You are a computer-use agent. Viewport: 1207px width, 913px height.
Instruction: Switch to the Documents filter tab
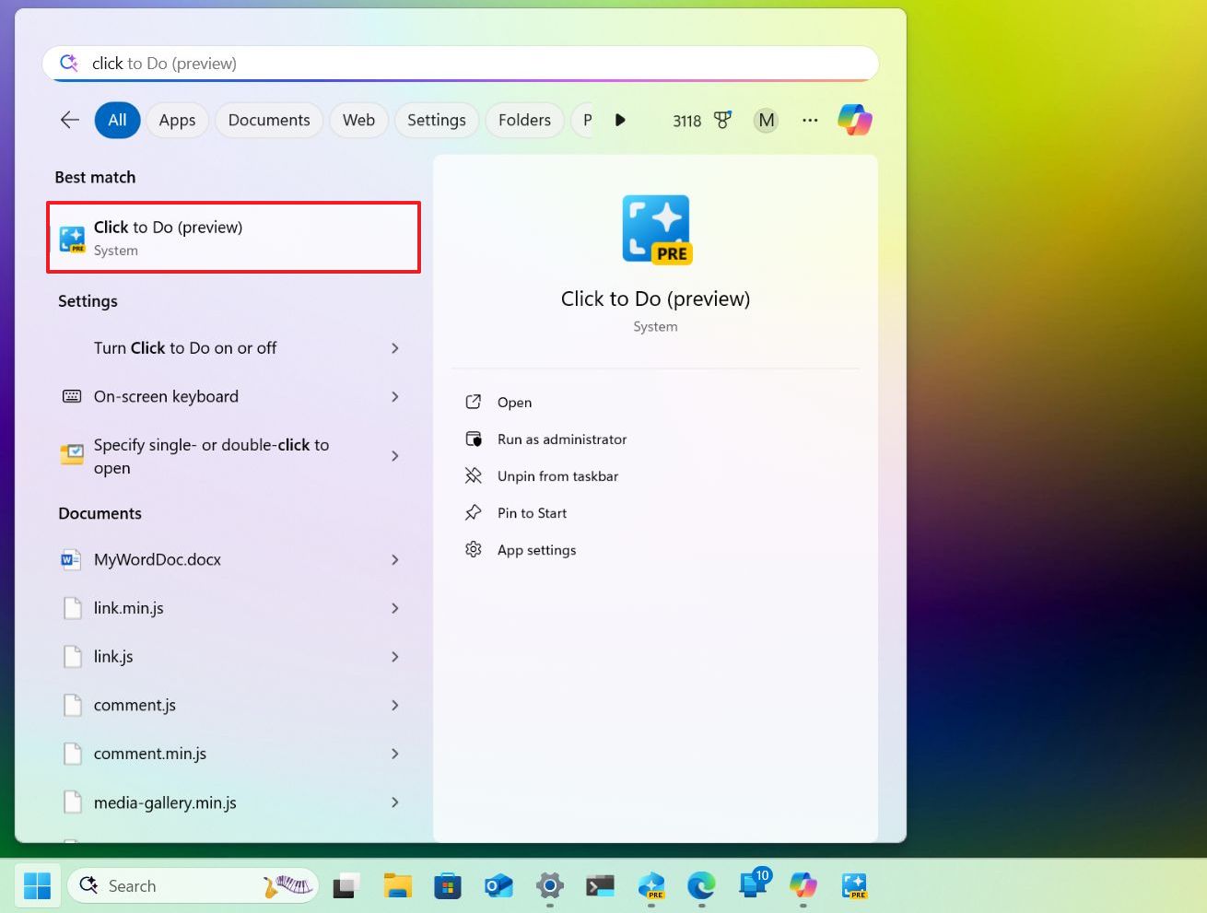pos(268,120)
